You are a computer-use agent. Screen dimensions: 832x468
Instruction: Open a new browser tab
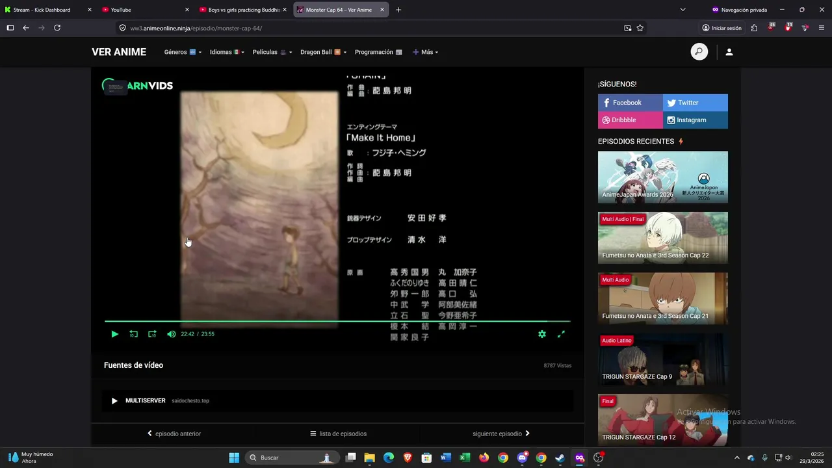click(x=398, y=10)
